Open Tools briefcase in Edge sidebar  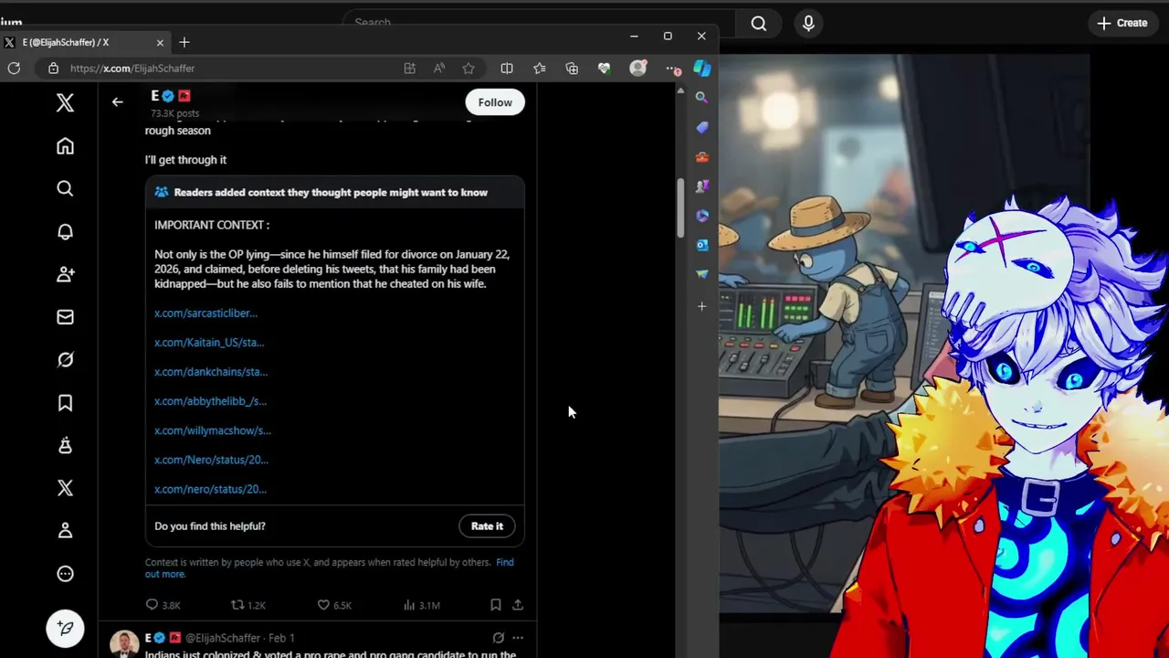click(701, 157)
